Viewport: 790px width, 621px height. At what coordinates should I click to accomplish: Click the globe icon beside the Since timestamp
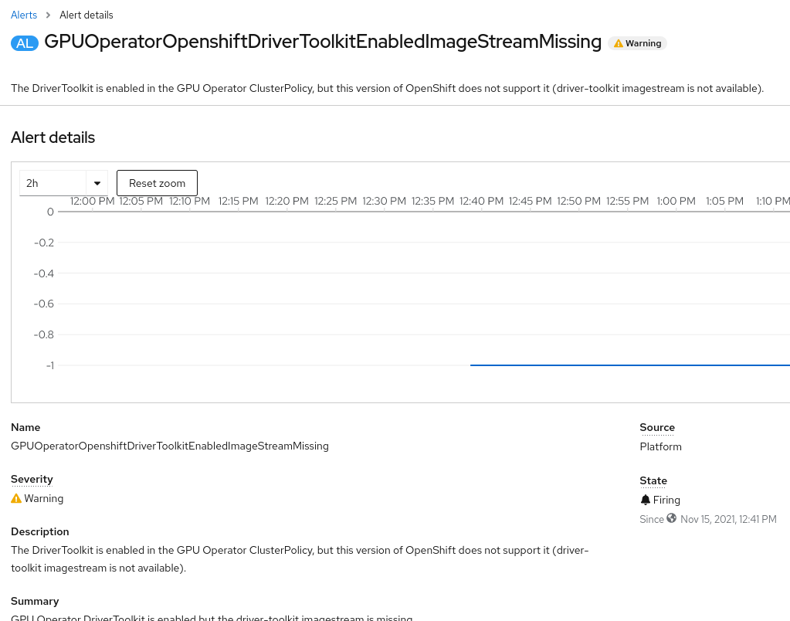click(671, 518)
